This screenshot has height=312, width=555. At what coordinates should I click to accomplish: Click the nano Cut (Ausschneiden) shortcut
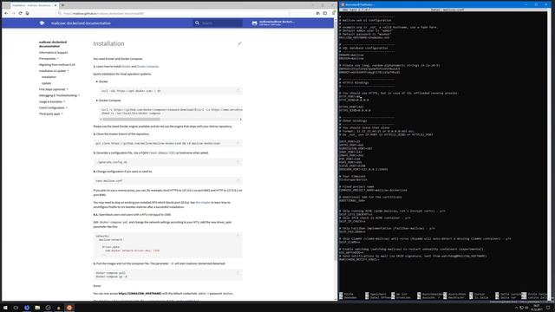click(430, 295)
